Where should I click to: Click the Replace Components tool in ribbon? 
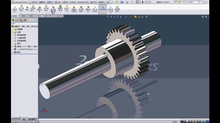click(x=117, y=9)
